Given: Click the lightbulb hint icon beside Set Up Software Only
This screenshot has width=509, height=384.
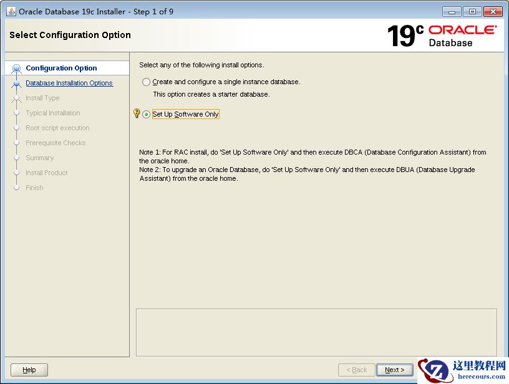Looking at the screenshot, I should (x=137, y=113).
